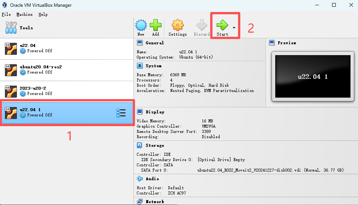Click the Storage section disk icon

point(140,145)
